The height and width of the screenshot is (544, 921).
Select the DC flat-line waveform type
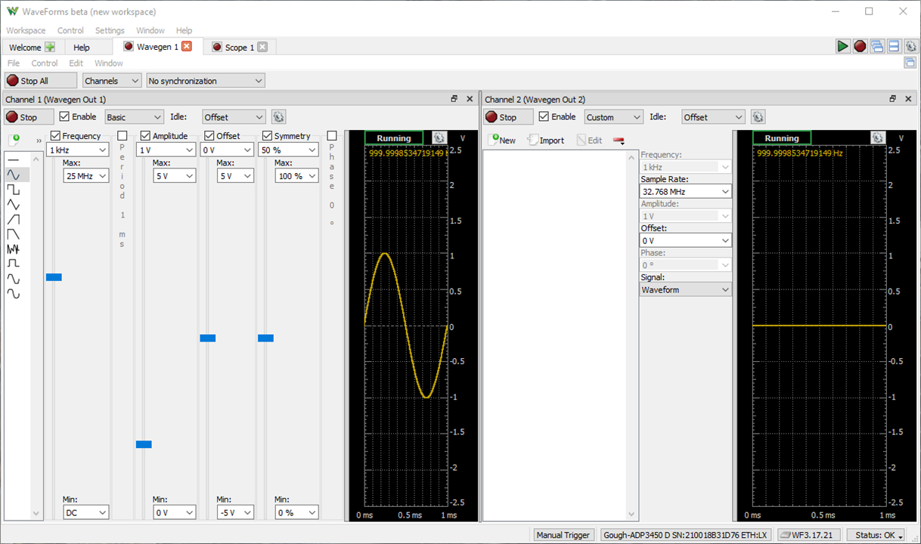click(14, 160)
